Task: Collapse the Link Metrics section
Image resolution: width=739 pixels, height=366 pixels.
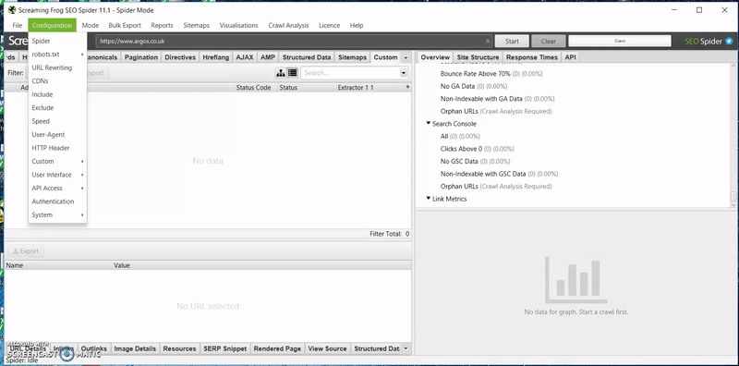Action: tap(429, 198)
